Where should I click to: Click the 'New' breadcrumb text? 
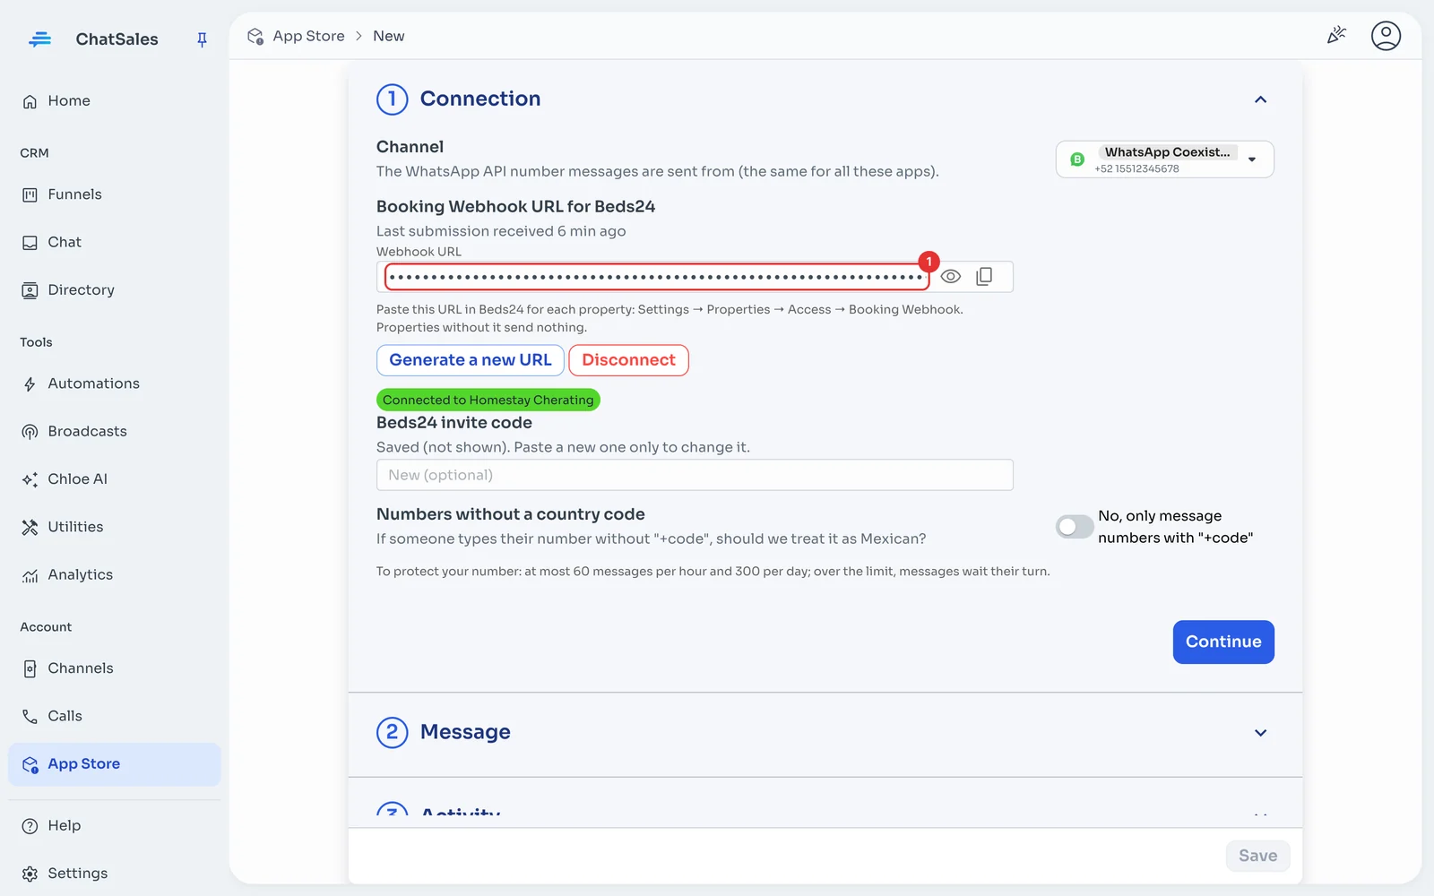(x=388, y=36)
